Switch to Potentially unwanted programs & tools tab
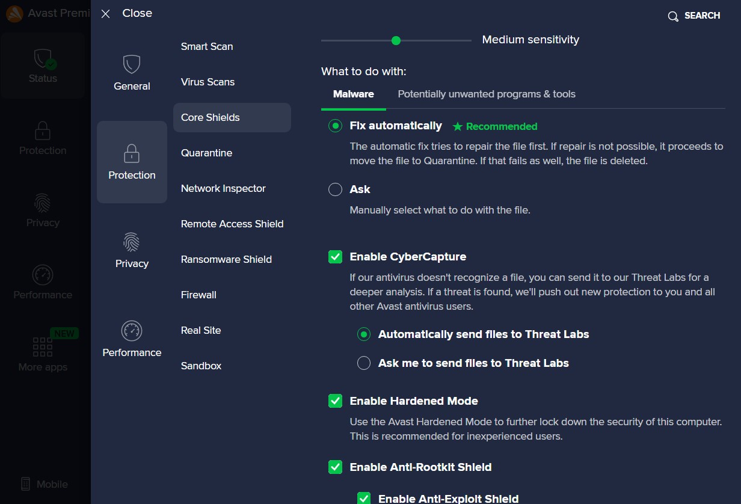The width and height of the screenshot is (741, 504). 486,94
